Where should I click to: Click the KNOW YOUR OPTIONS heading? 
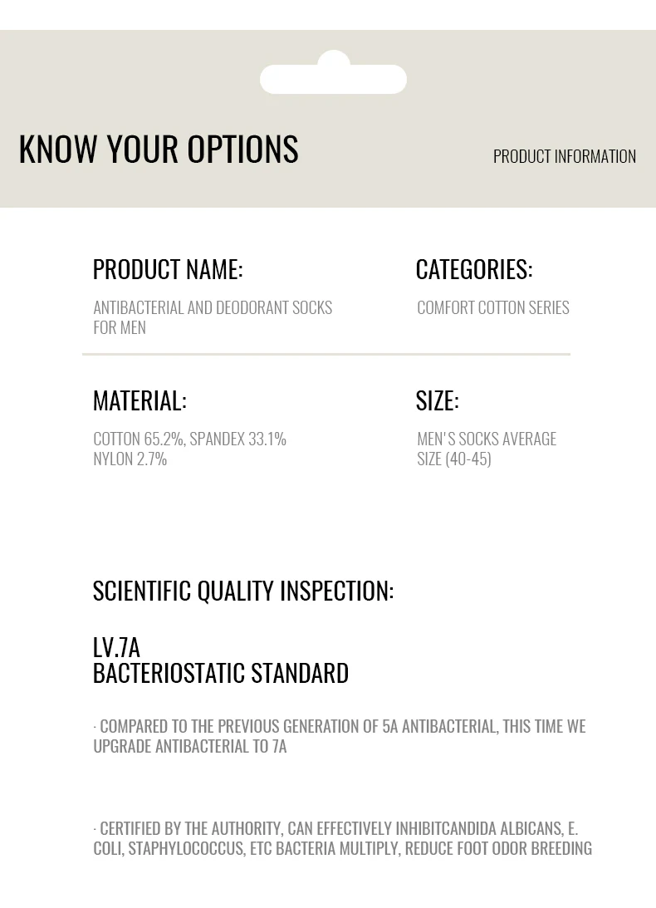(159, 149)
